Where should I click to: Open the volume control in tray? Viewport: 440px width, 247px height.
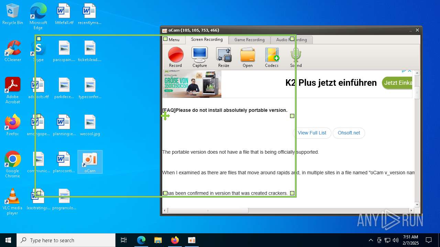(x=396, y=240)
